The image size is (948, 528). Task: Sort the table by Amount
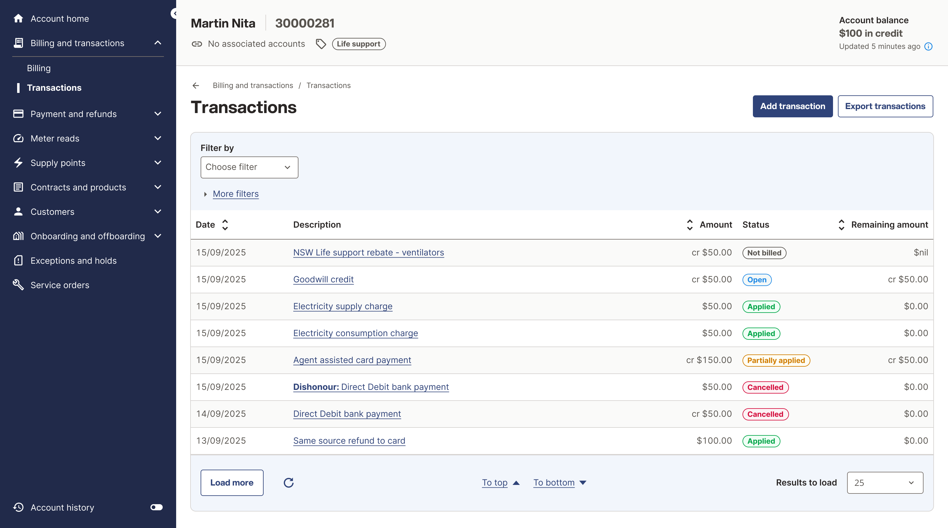point(690,225)
